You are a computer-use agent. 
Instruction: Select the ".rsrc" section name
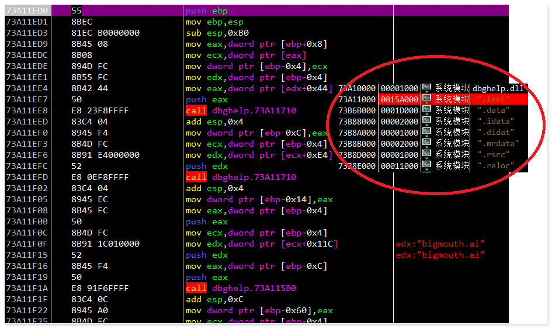click(493, 155)
